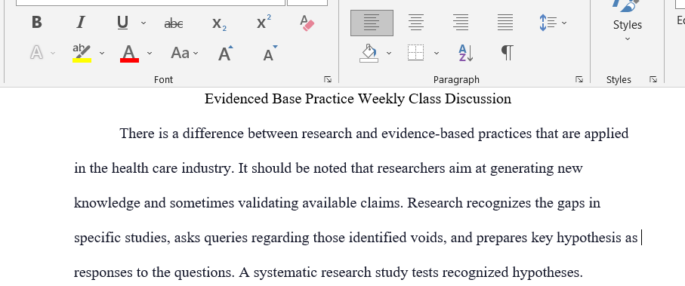Clear all formatting with eraser icon
685x286 pixels.
[307, 23]
